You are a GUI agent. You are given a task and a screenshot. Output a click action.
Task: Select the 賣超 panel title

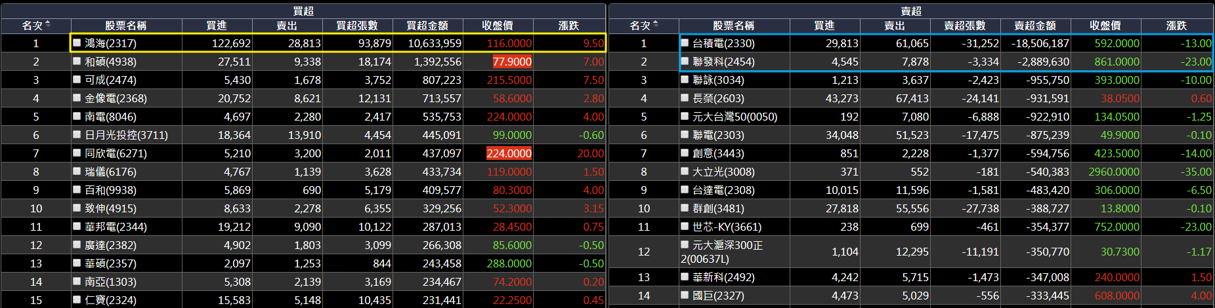pyautogui.click(x=911, y=10)
